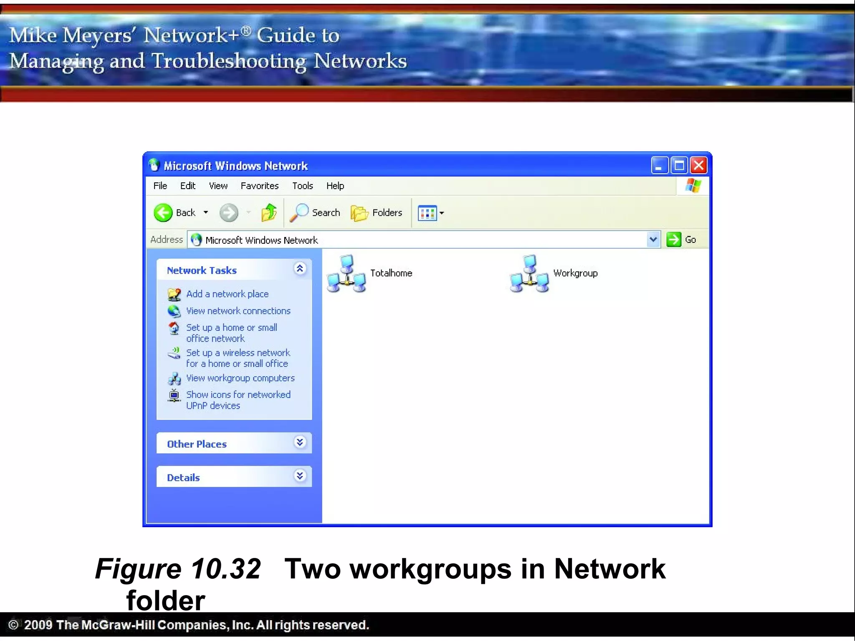Click the View network connections globe icon
The height and width of the screenshot is (641, 855).
pyautogui.click(x=174, y=311)
